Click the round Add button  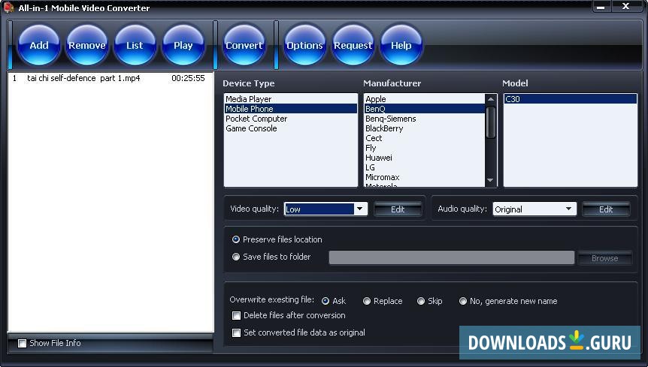click(x=39, y=45)
